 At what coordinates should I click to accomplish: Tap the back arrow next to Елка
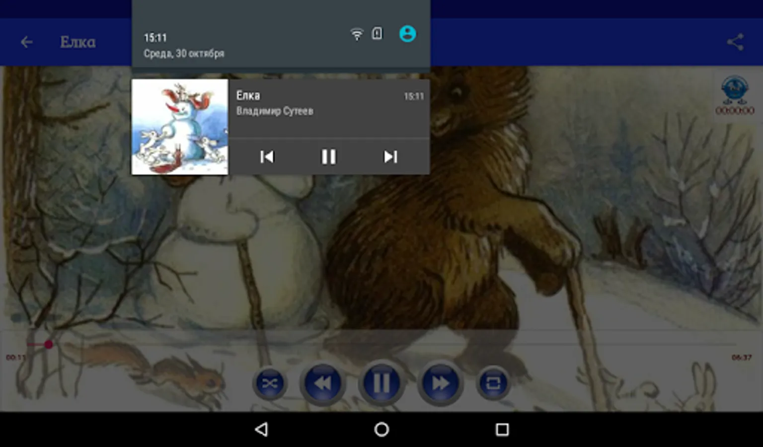26,42
